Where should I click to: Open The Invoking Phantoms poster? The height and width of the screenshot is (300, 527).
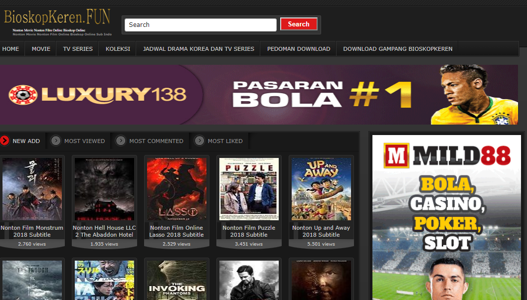click(x=176, y=280)
